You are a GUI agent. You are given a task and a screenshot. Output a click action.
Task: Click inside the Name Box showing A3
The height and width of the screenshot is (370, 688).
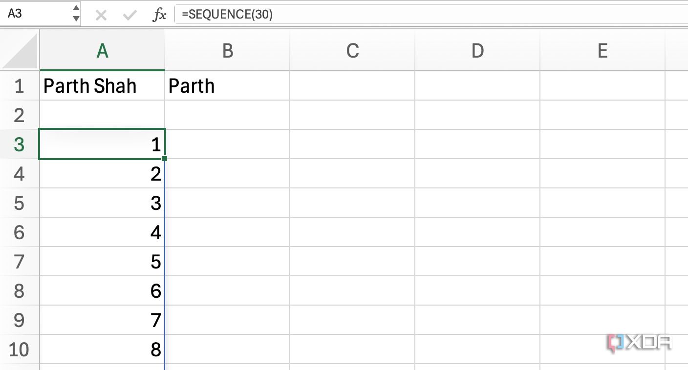(x=34, y=14)
